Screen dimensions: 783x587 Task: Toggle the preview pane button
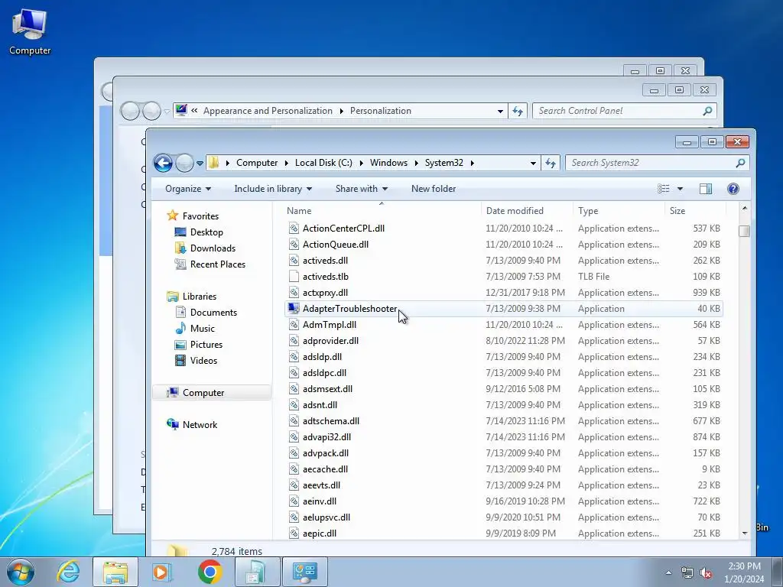pyautogui.click(x=706, y=189)
